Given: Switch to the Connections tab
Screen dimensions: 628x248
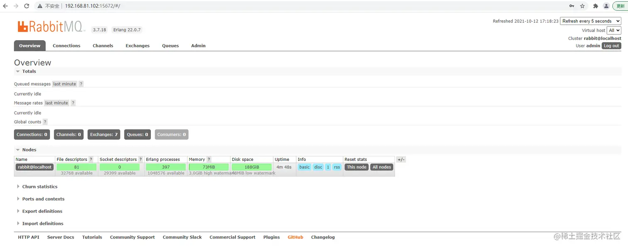Looking at the screenshot, I should click(66, 46).
